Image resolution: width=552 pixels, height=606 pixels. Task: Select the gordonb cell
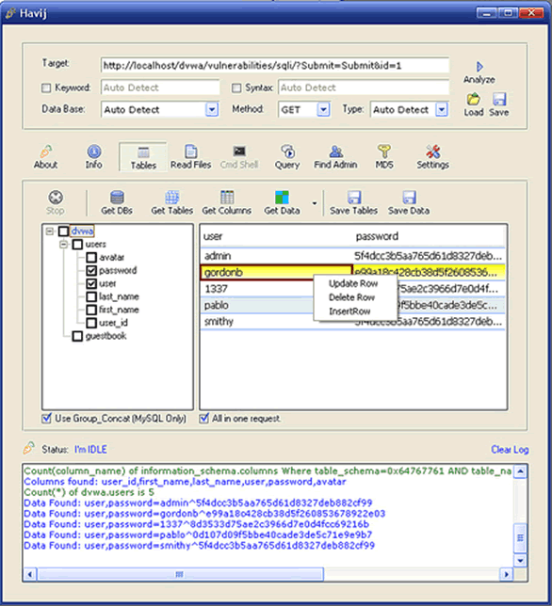[x=277, y=273]
